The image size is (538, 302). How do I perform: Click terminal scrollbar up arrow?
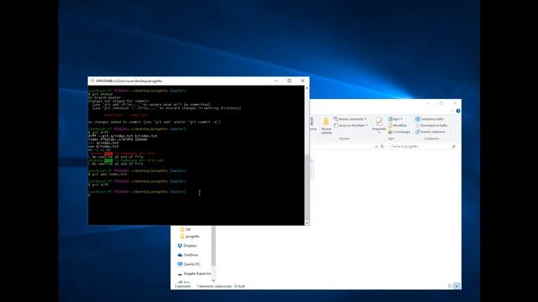[x=307, y=88]
